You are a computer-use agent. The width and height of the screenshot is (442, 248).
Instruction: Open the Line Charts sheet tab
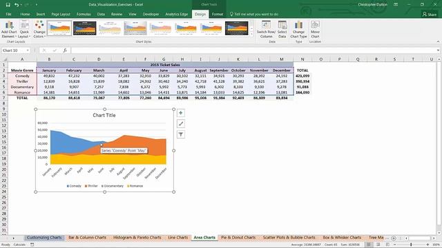tap(178, 238)
